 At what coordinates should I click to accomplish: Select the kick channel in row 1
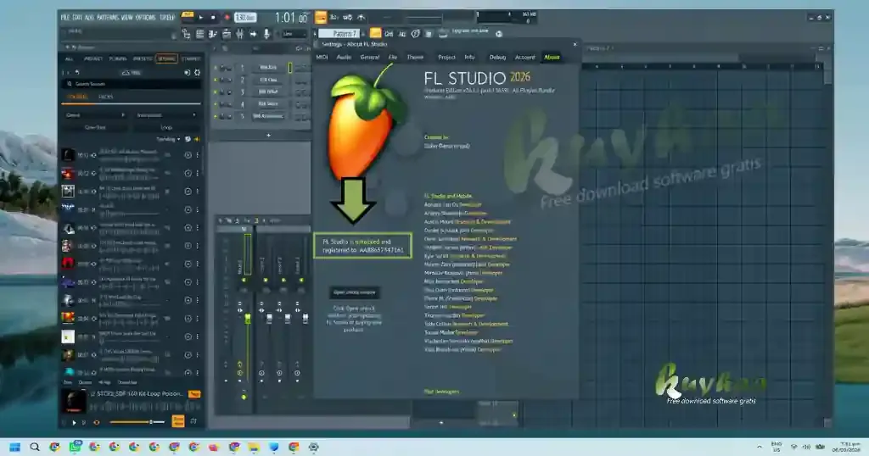point(268,68)
